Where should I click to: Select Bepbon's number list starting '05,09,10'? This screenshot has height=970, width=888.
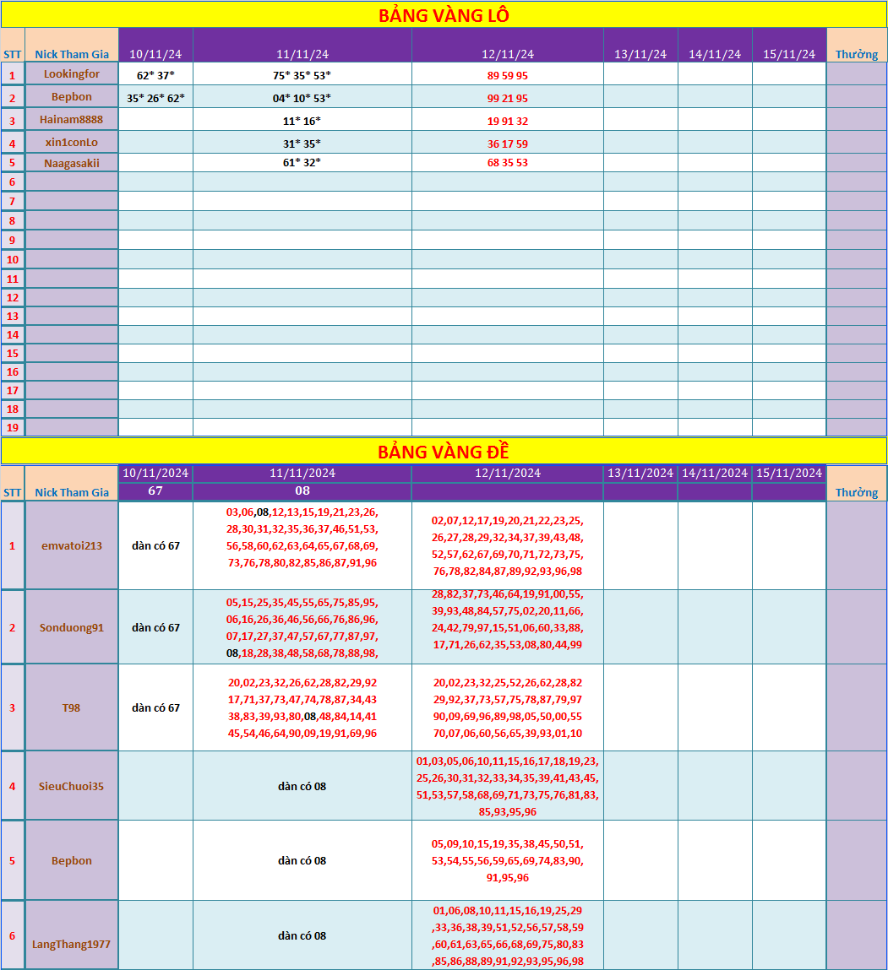coord(508,860)
